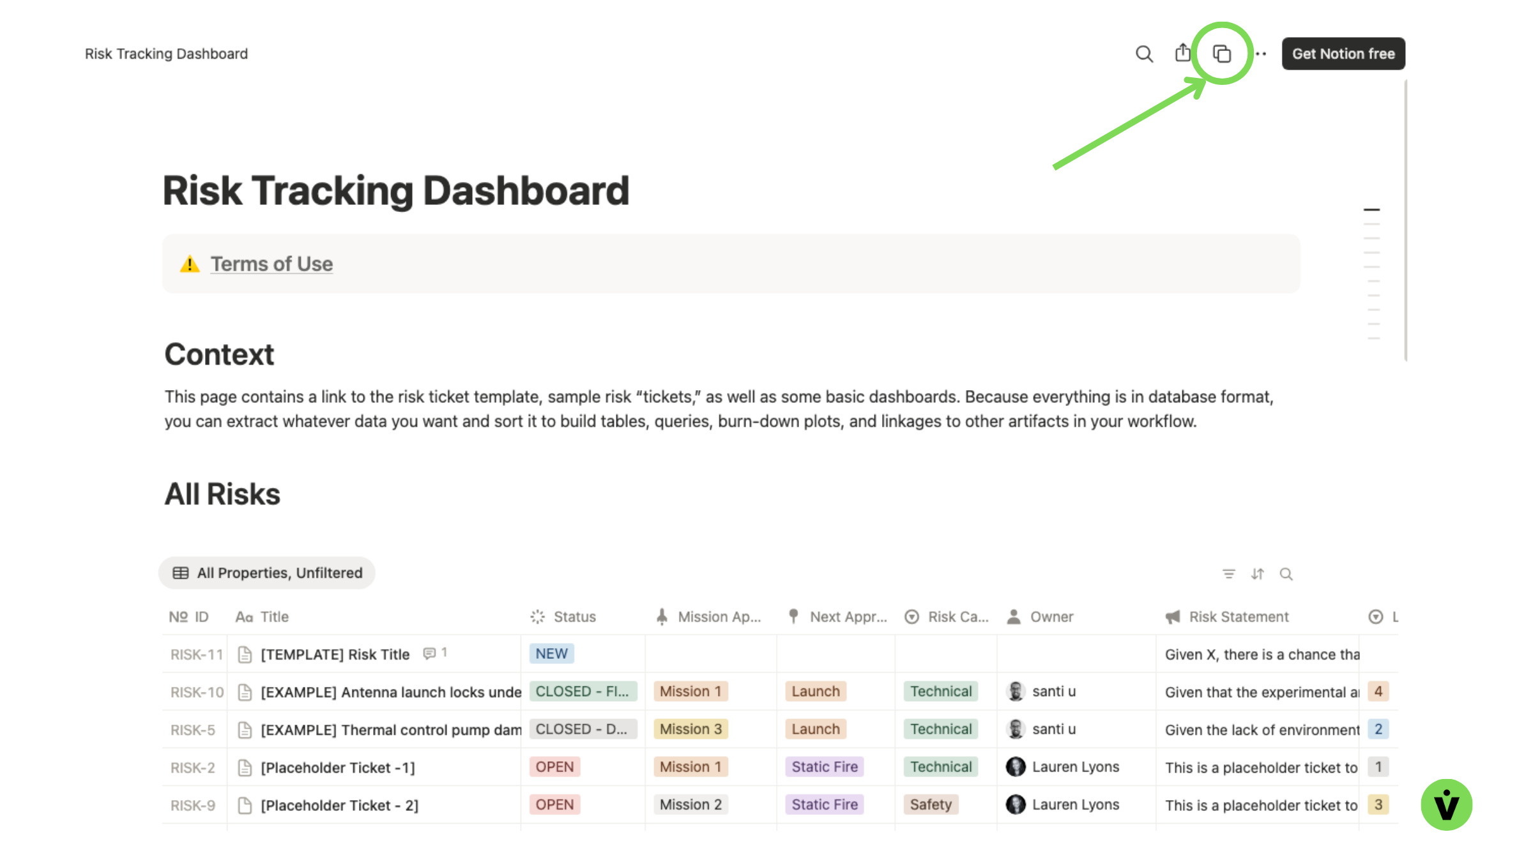Click the green V badge icon
The height and width of the screenshot is (862, 1533).
(x=1446, y=805)
